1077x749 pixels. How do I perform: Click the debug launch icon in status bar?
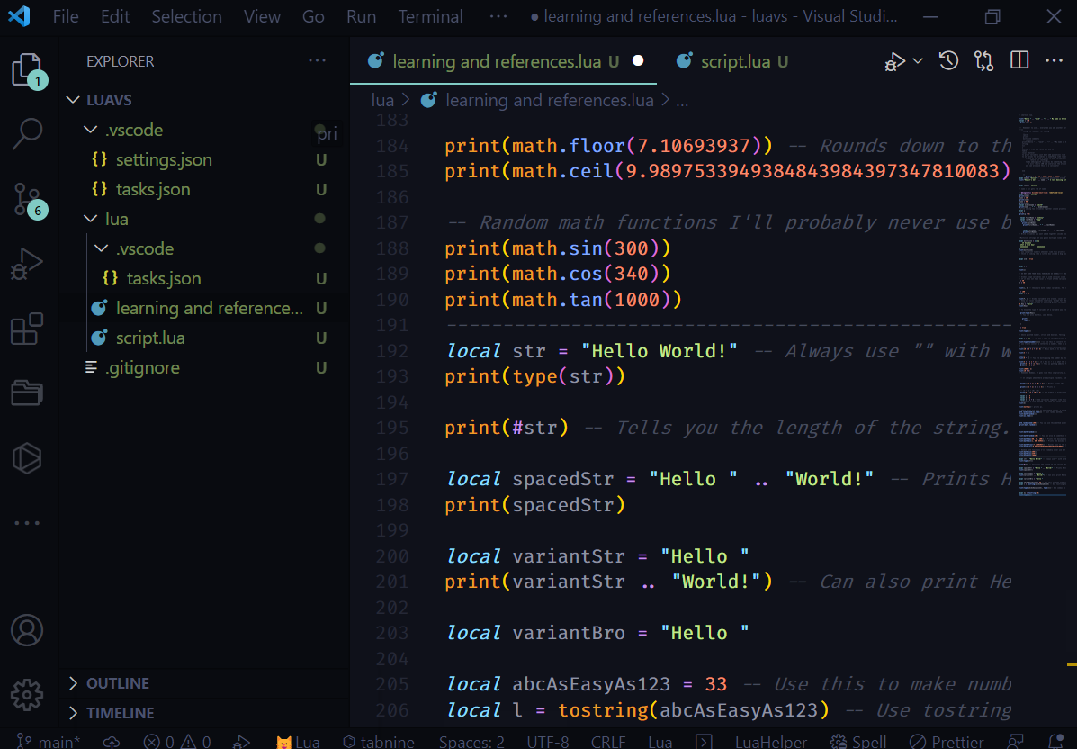(x=240, y=742)
